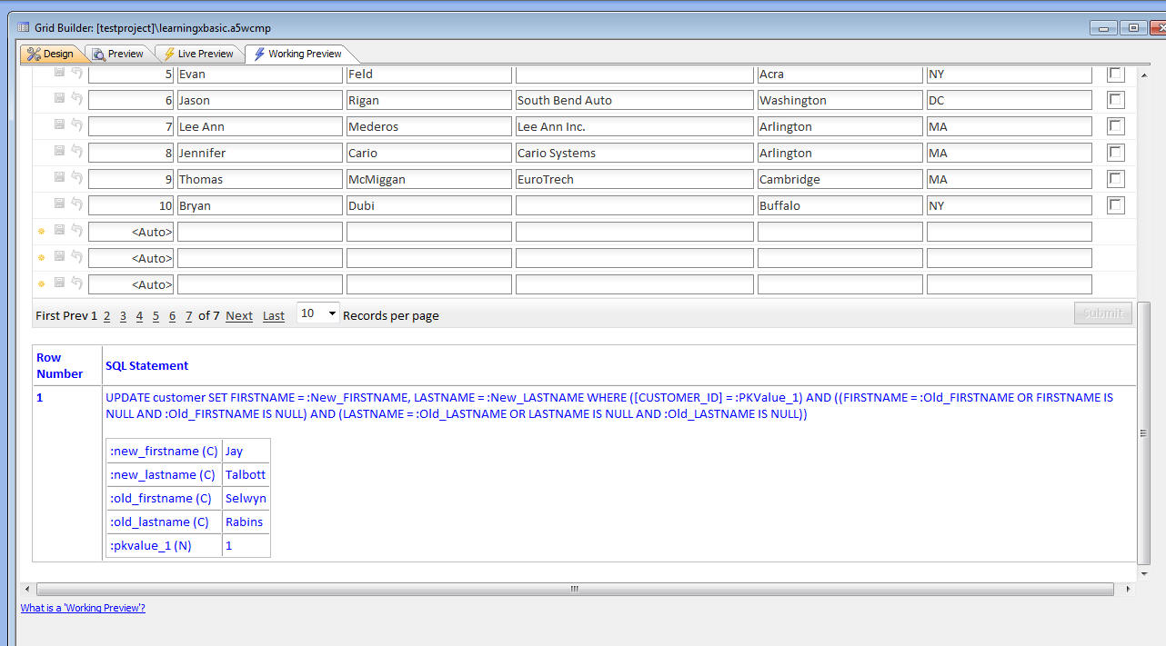The width and height of the screenshot is (1166, 646).
Task: Click the Submit button
Action: [1103, 313]
